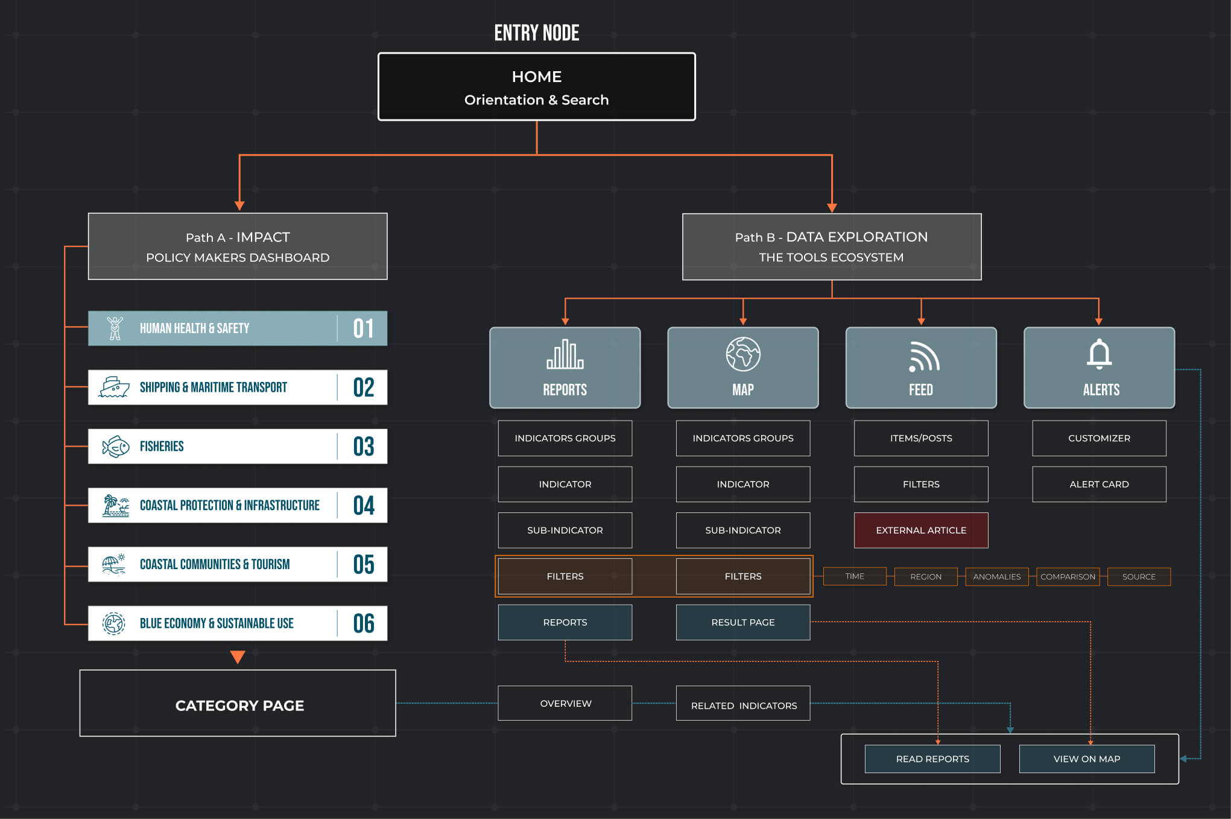Viewport: 1231px width, 819px height.
Task: Open the HOME Orientation & Search node
Action: coord(537,87)
